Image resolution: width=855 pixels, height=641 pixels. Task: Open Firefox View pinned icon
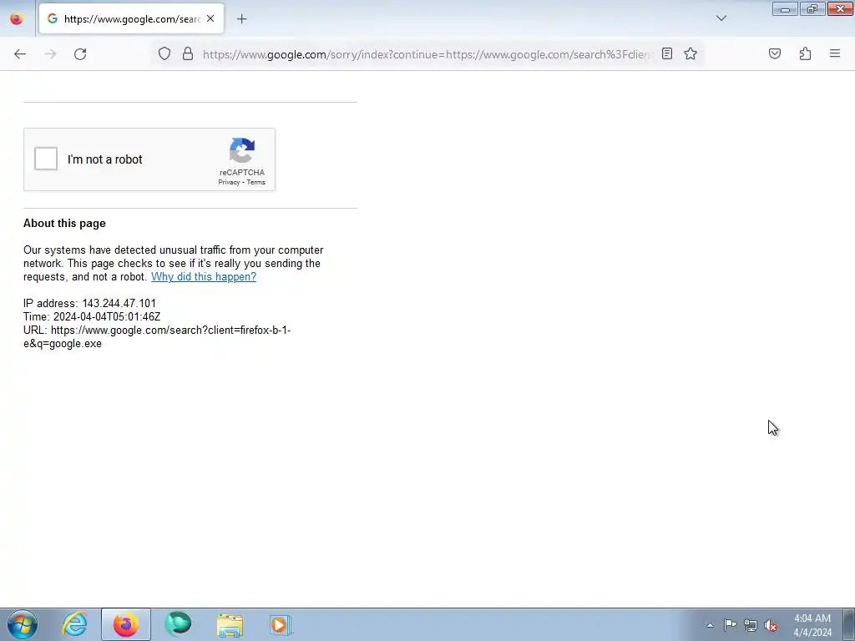[x=17, y=19]
